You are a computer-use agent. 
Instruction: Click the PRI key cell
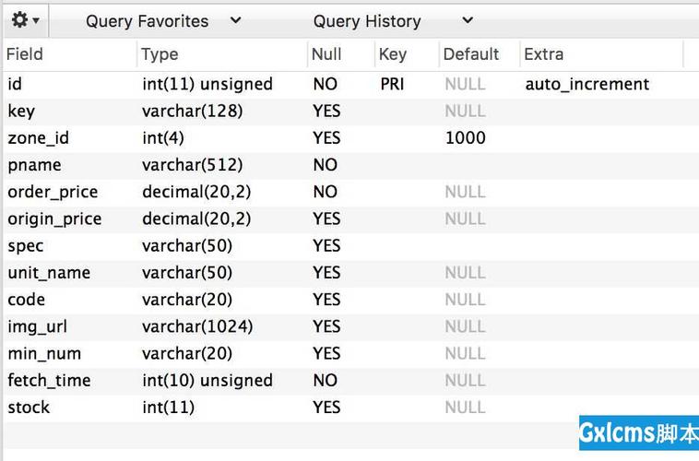tap(392, 84)
